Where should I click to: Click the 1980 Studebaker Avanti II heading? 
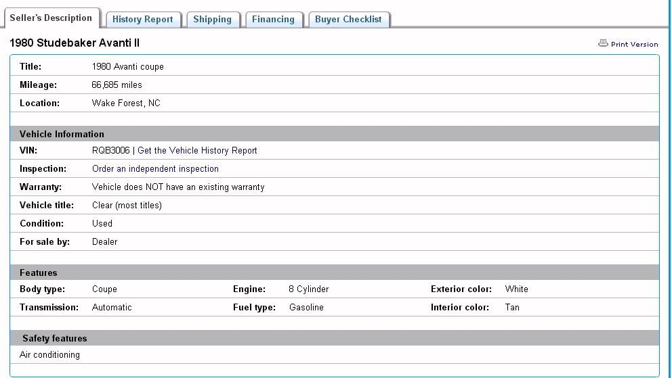(75, 43)
